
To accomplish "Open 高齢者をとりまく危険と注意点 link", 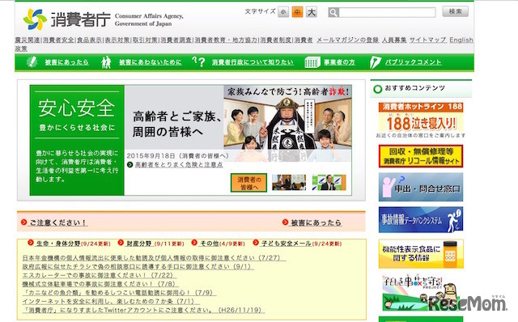I will [179, 164].
